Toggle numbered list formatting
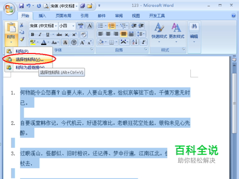Viewport: 239px width, 179px height. point(111,26)
